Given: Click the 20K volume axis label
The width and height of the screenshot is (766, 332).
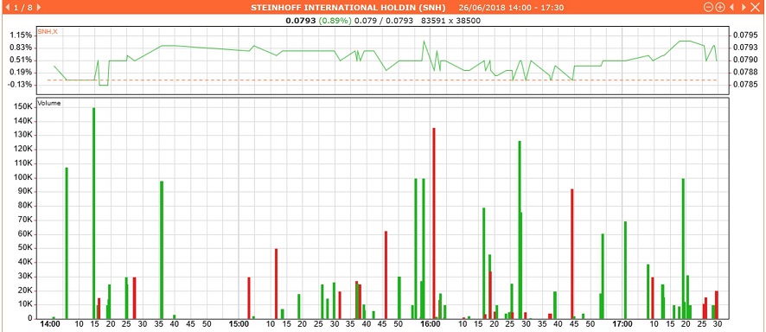Looking at the screenshot, I should (24, 290).
